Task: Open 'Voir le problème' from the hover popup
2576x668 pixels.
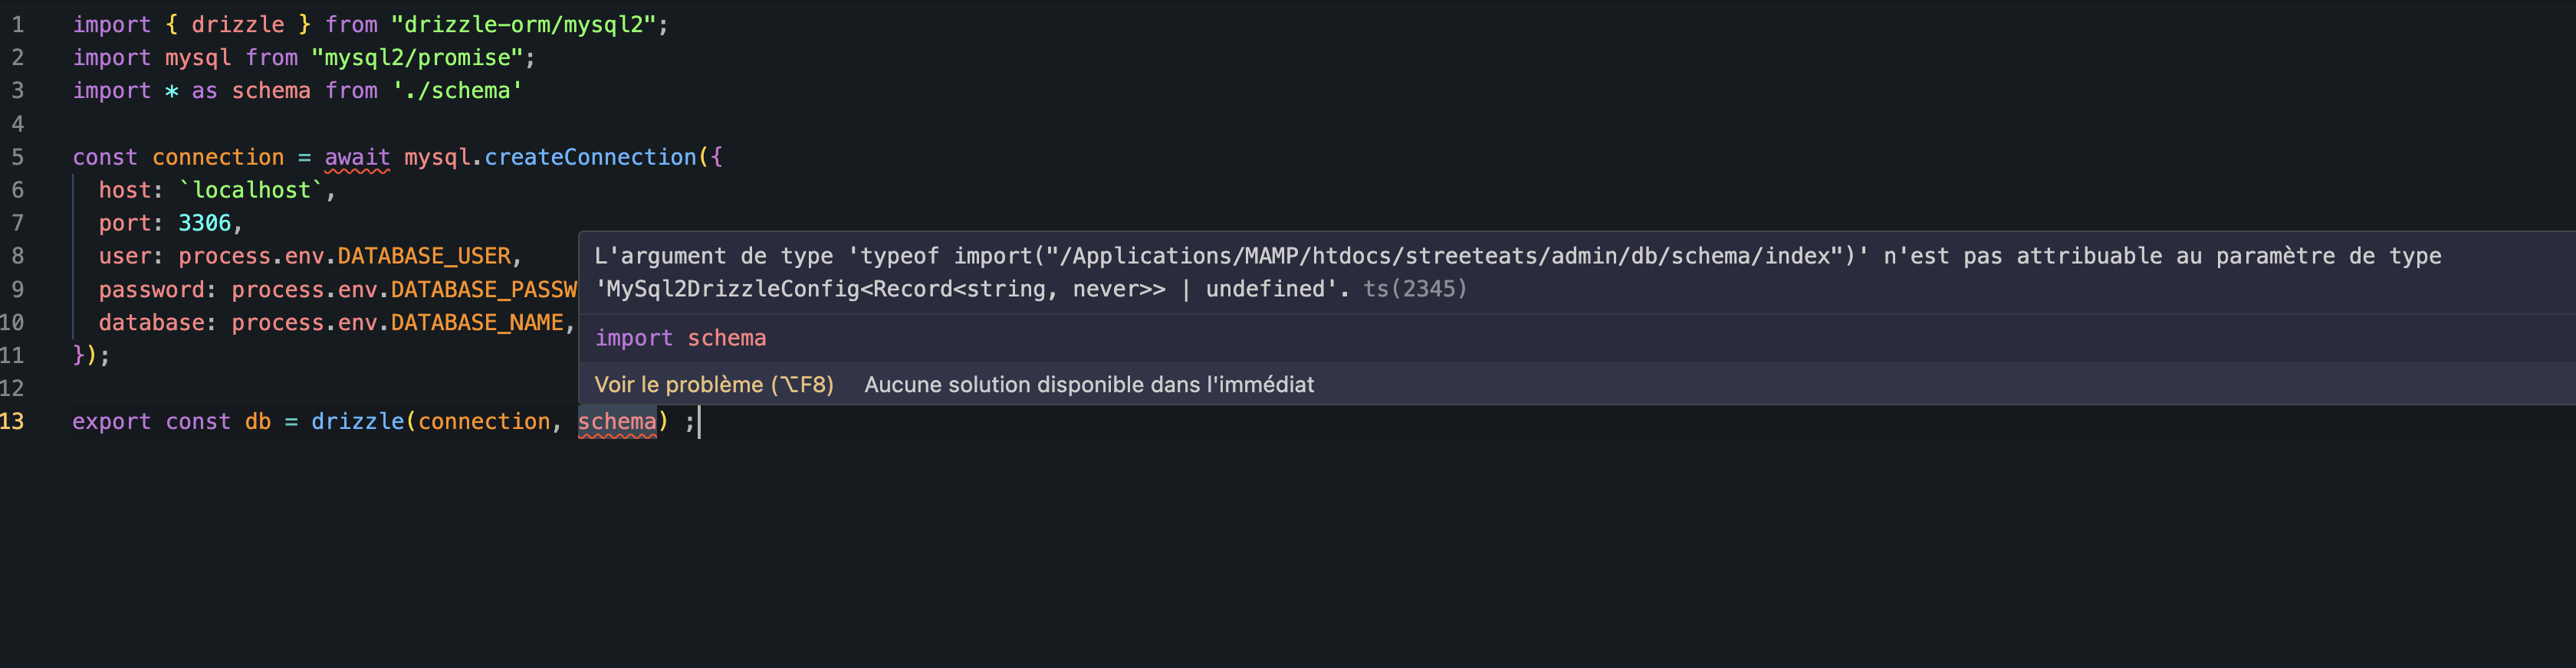Action: pyautogui.click(x=714, y=385)
